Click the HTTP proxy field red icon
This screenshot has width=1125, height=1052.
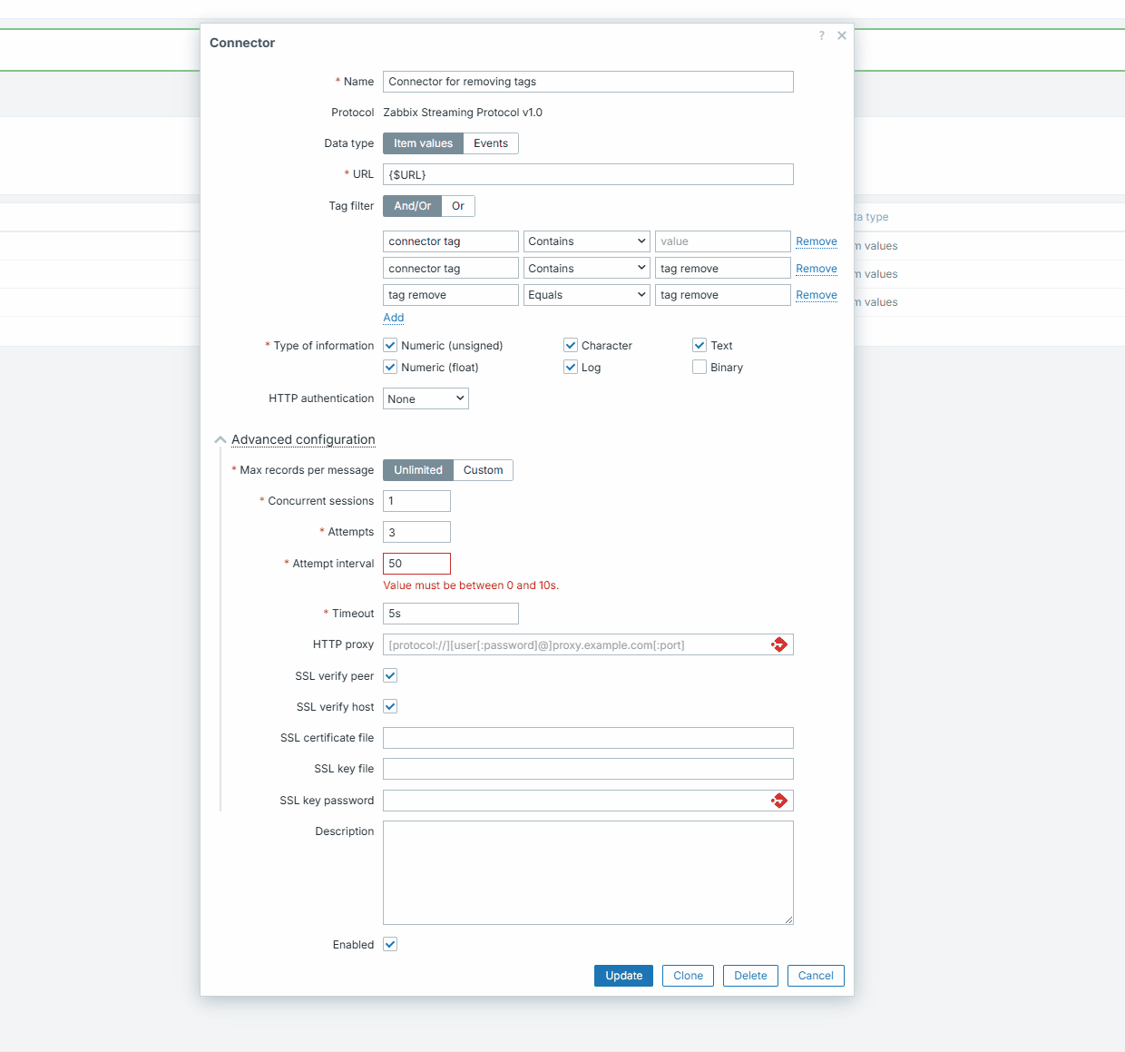778,644
